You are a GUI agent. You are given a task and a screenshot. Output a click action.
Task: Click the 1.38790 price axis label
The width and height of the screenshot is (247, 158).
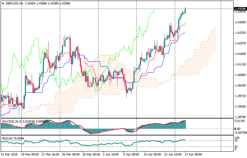(x=240, y=117)
